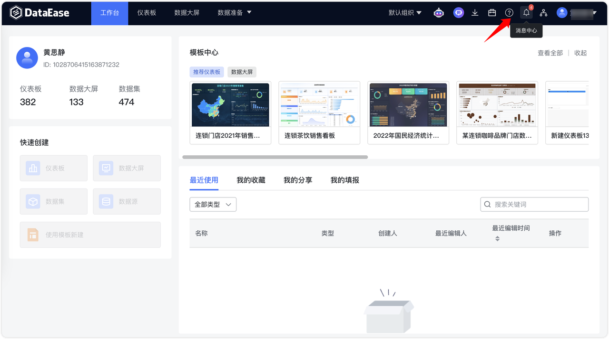
Task: Select the 数据大屏 filter chip
Action: click(x=243, y=72)
